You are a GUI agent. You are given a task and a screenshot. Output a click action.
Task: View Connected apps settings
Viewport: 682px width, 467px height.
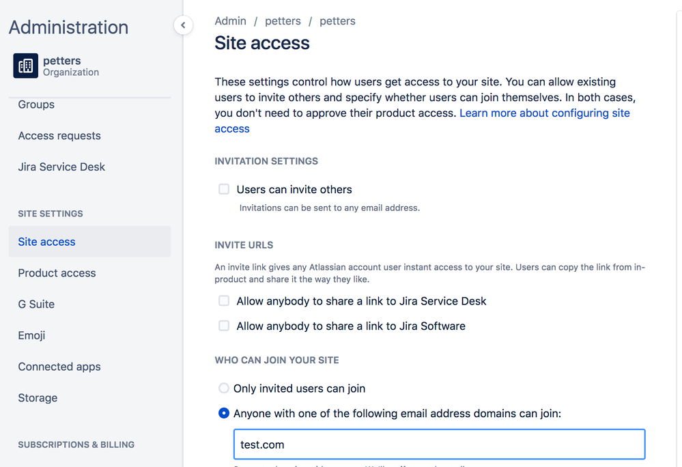pyautogui.click(x=59, y=367)
